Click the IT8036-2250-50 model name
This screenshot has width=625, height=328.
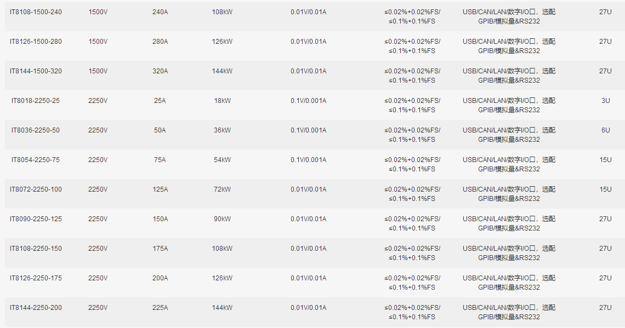tap(36, 130)
